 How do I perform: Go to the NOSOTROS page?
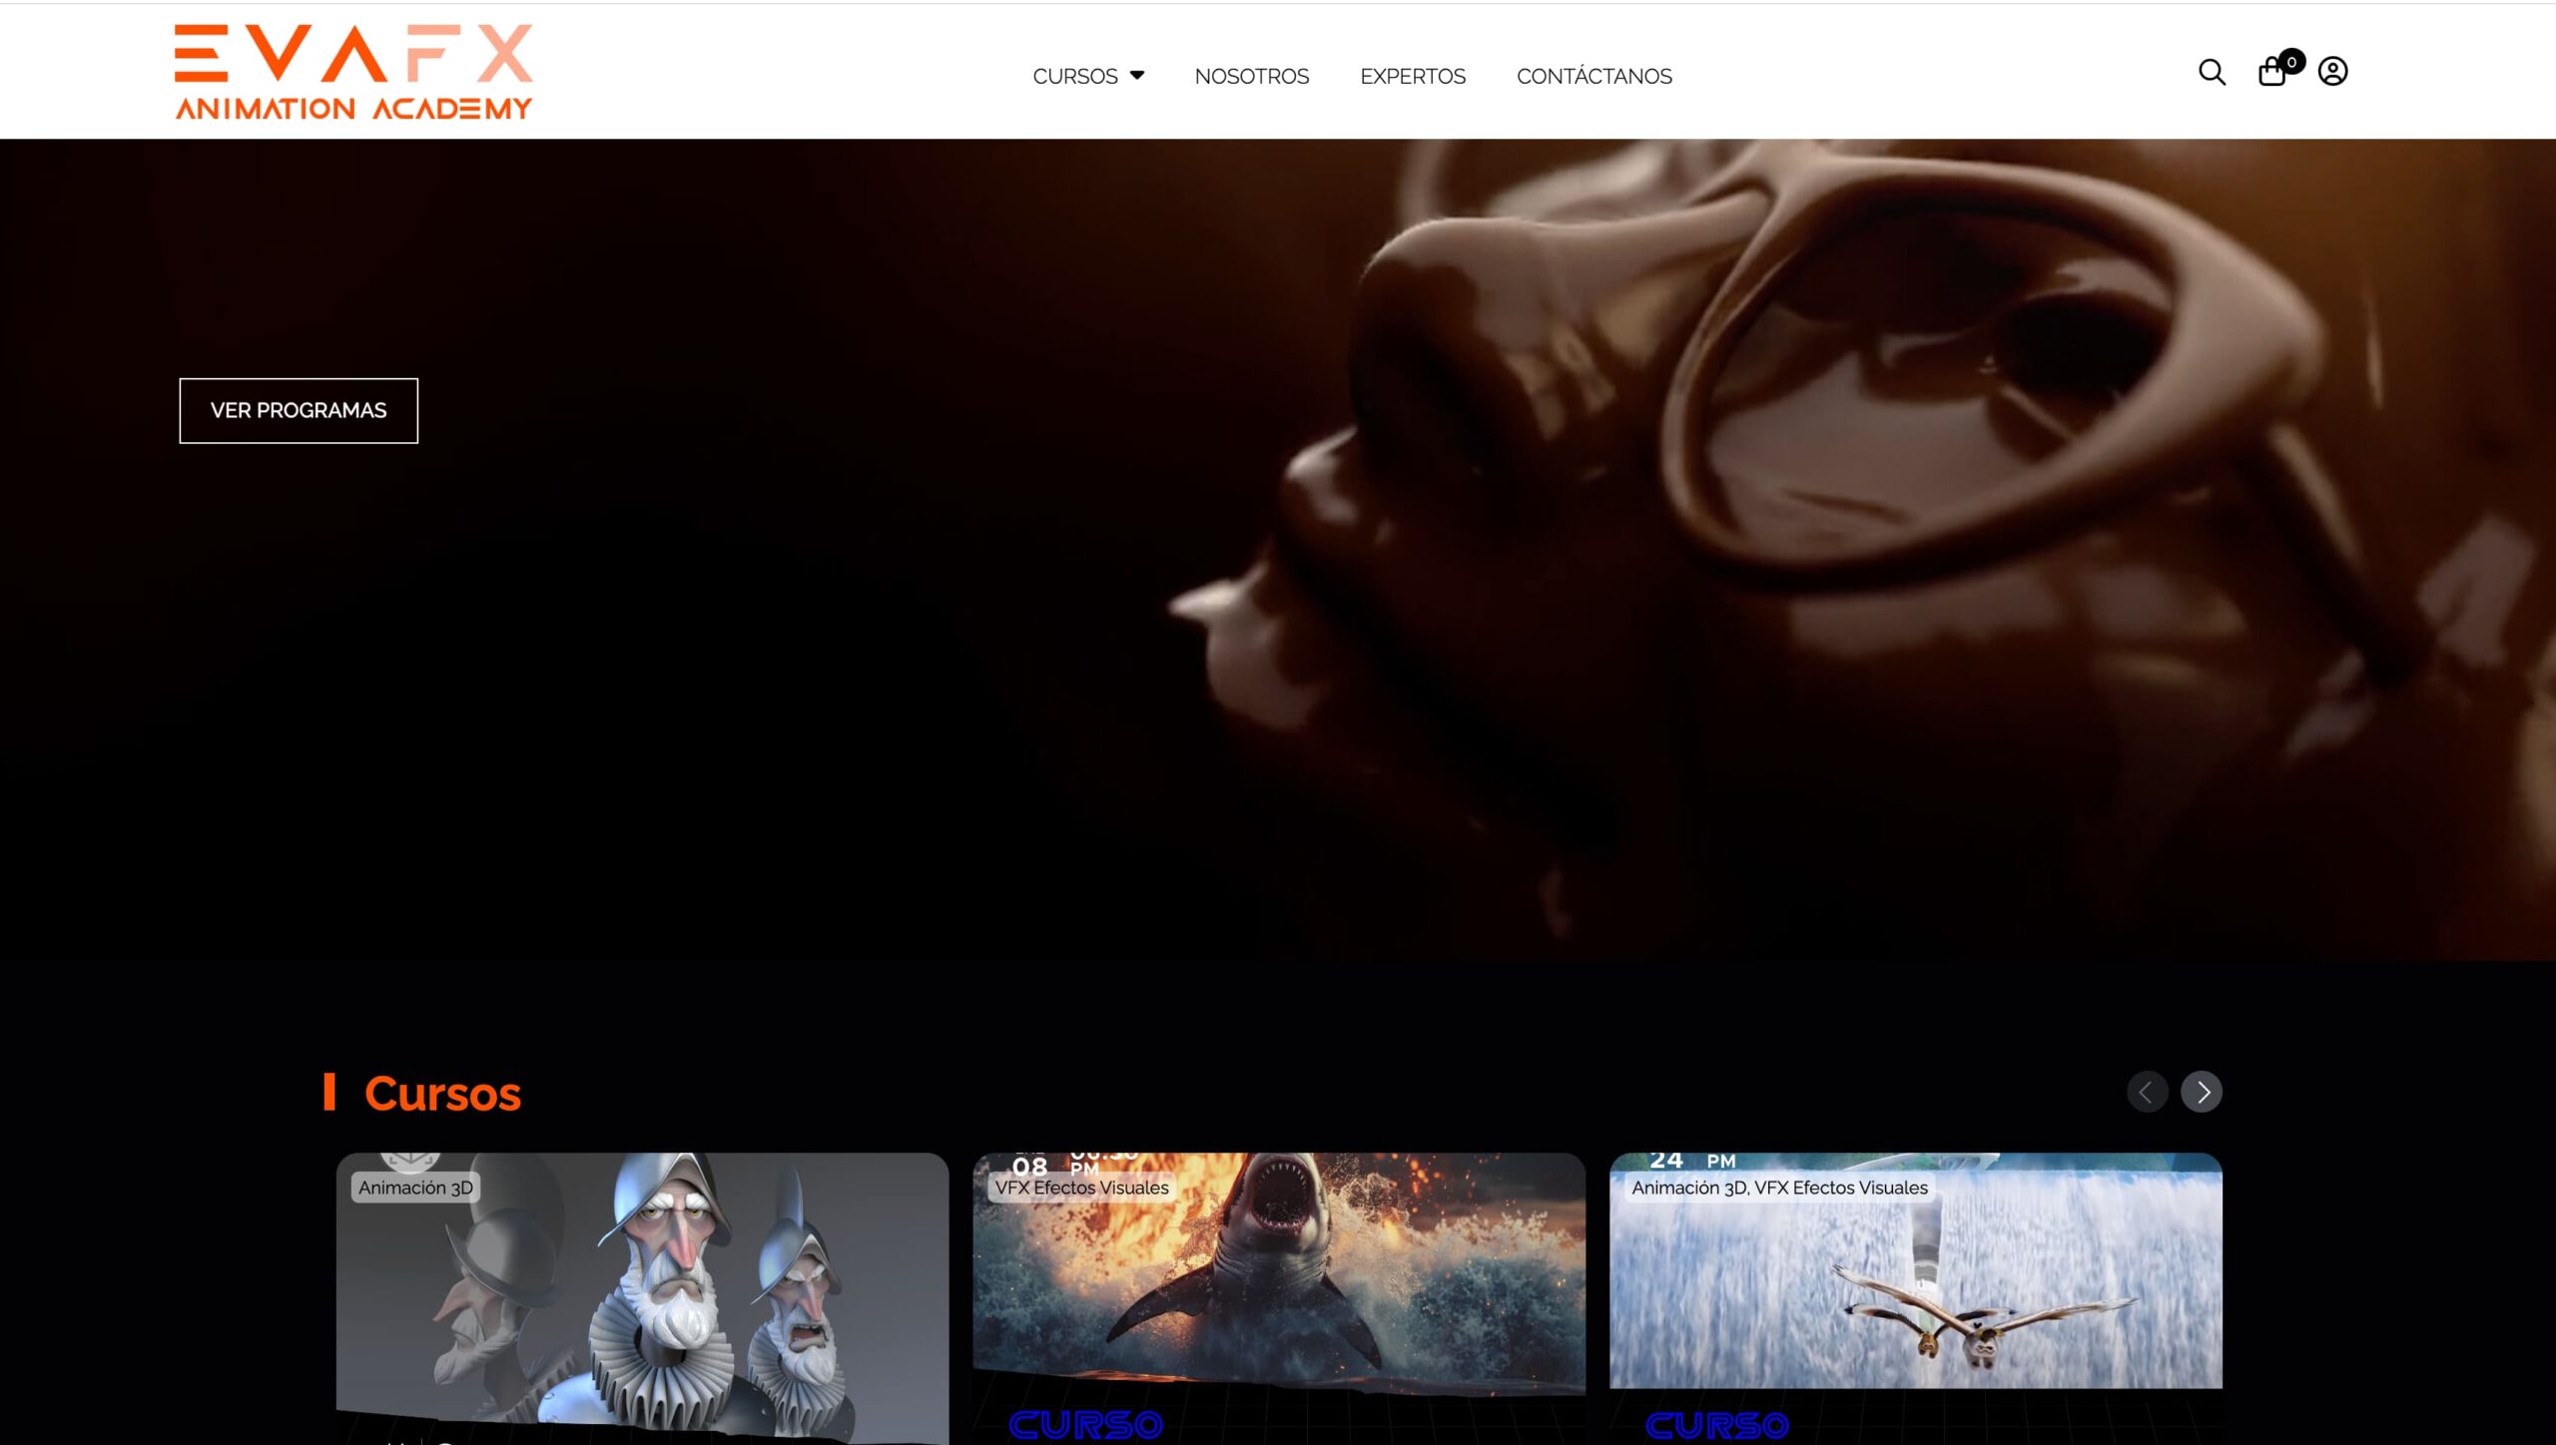coord(1251,76)
